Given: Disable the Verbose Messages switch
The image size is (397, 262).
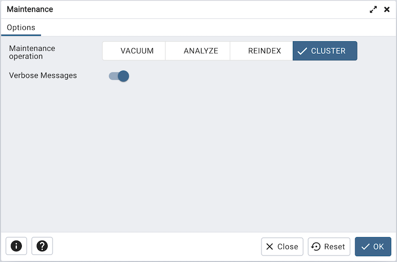Looking at the screenshot, I should 119,76.
